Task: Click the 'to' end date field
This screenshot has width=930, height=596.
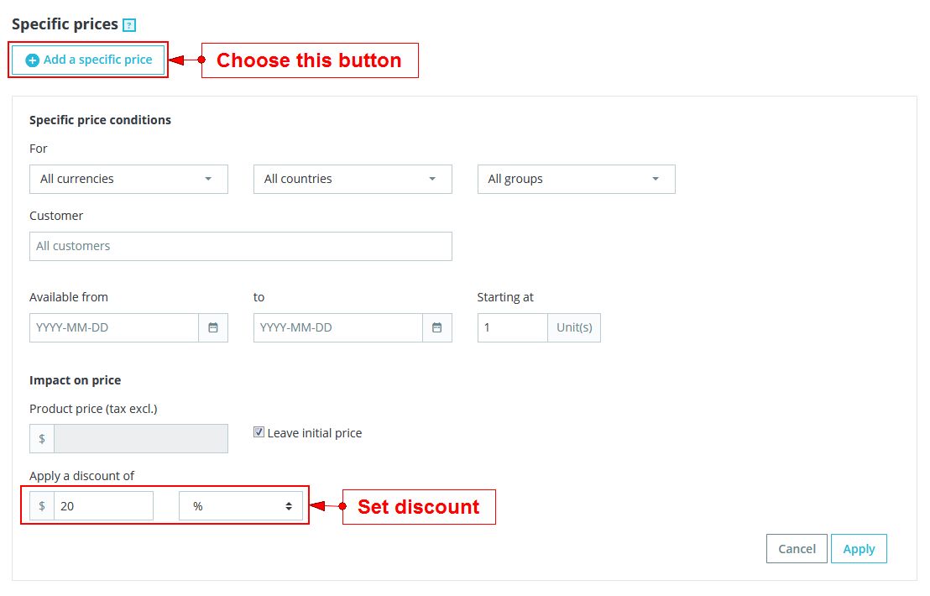Action: point(337,328)
